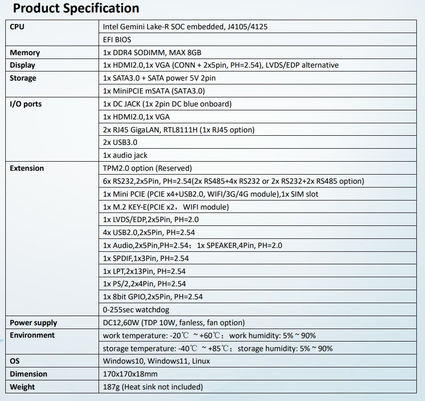Select the 170x170x18mm dimension value
425x401 pixels.
(130, 374)
